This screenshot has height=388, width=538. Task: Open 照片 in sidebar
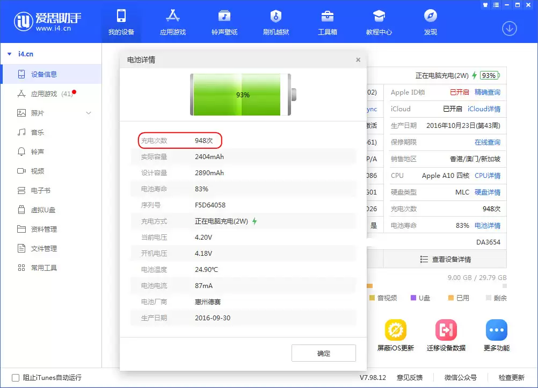(52, 113)
